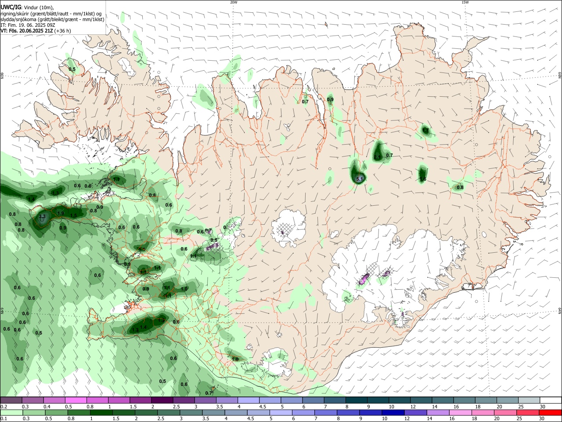This screenshot has width=562, height=422.
Task: Click the 5.1 precipitation value on the map
Action: 360,179
